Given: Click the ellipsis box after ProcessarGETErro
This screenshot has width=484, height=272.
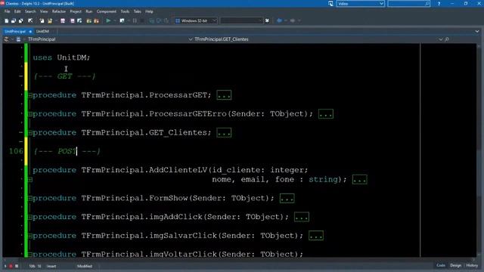Looking at the screenshot, I should 326,114.
